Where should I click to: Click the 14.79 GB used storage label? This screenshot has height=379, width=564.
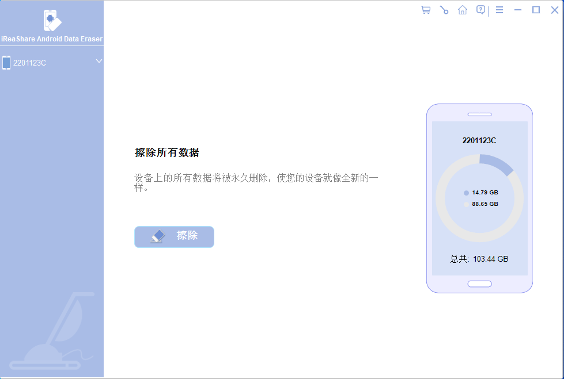[x=485, y=193]
